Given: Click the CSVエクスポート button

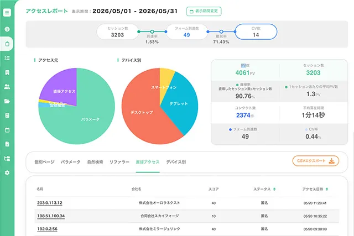Looking at the screenshot, I should tap(316, 161).
